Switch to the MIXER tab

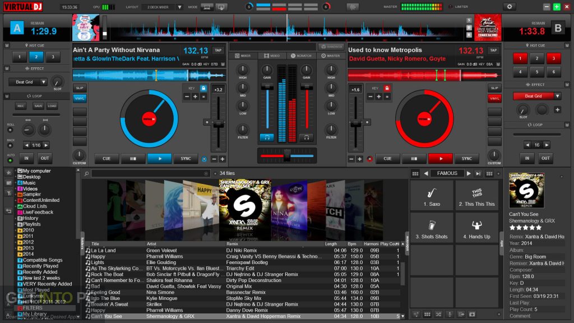[243, 56]
